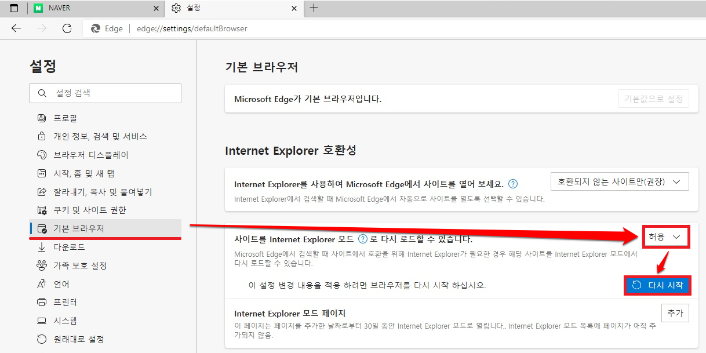This screenshot has height=353, width=706.
Task: Click the family icon for 가족 보호 설정
Action: pyautogui.click(x=42, y=265)
